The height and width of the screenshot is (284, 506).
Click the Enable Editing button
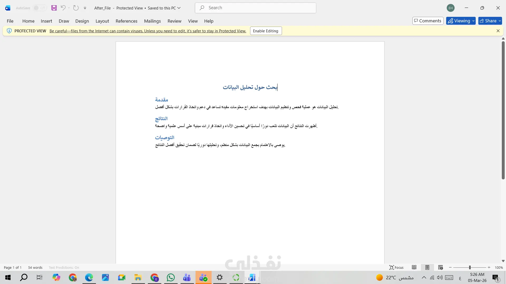click(266, 31)
